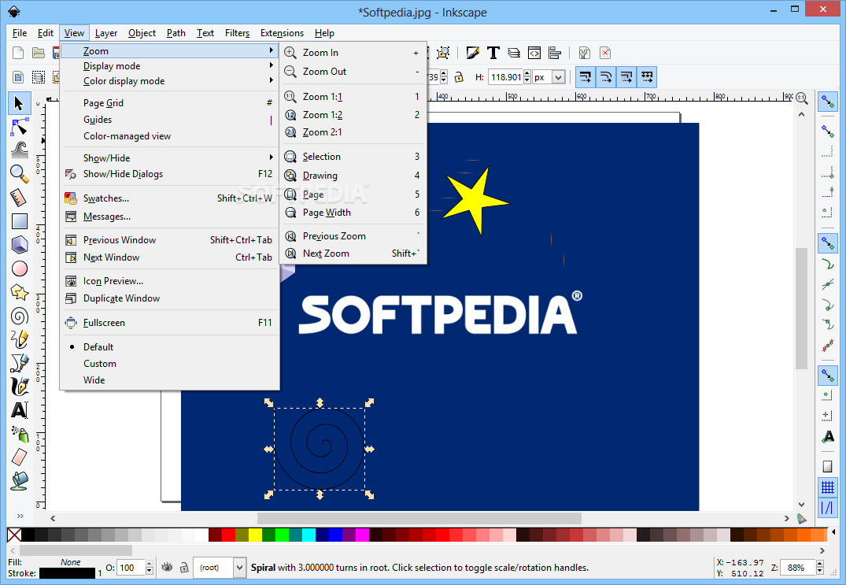Screen dimensions: 846x585
Task: Select the Star polygon tool
Action: (x=20, y=293)
